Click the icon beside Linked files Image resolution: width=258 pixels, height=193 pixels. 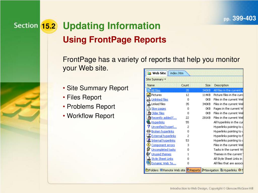point(149,104)
